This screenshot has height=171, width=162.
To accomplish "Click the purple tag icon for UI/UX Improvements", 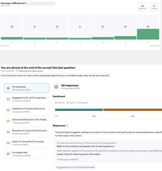I will (x=8, y=99).
